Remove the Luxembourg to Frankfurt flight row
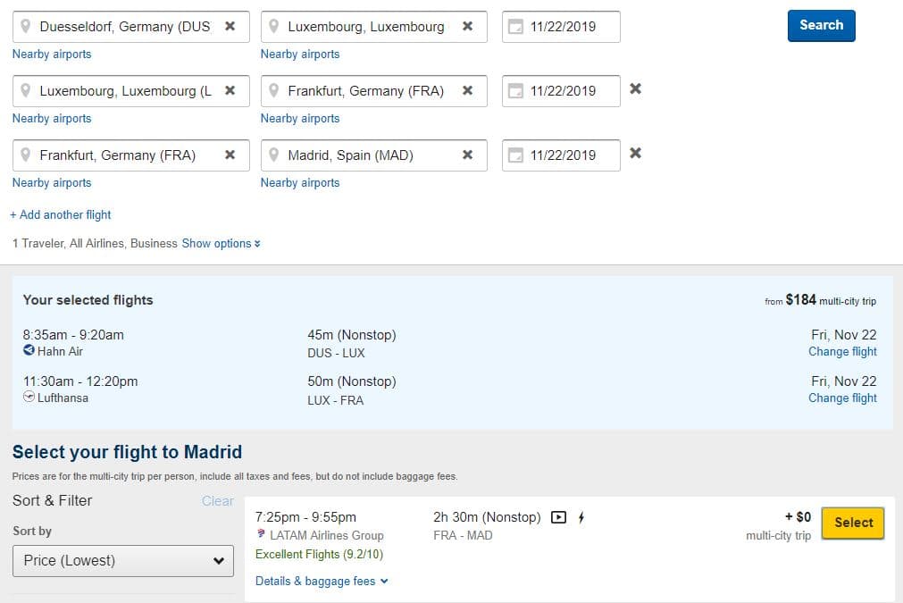The width and height of the screenshot is (903, 603). pos(635,89)
